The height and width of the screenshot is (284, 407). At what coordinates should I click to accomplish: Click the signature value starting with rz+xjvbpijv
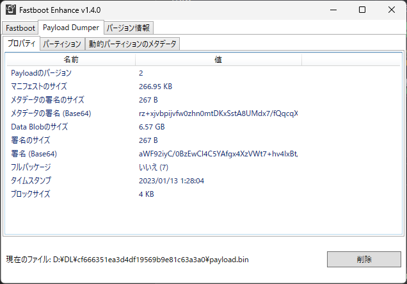tap(218, 113)
